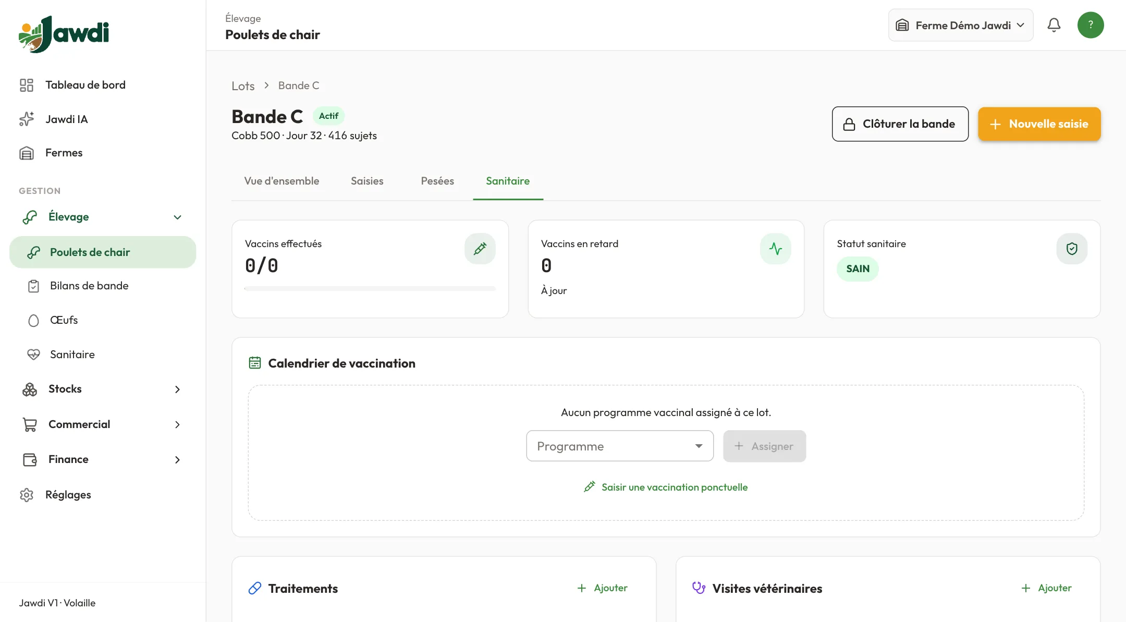Expand the Stocks menu
This screenshot has height=622, width=1126.
coord(103,389)
